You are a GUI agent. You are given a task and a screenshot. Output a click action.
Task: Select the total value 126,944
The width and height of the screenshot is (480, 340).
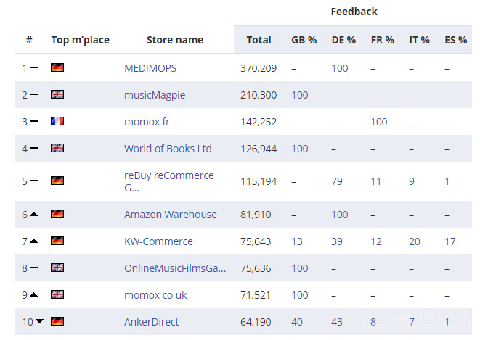click(259, 149)
